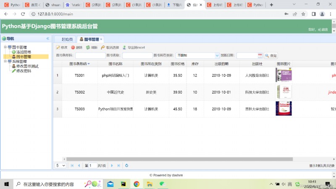This screenshot has height=189, width=336.
Task: Export the list with 导出到excel
Action: [134, 47]
